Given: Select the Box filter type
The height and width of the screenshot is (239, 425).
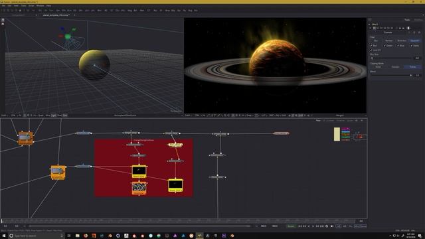Looking at the screenshot, I should [x=376, y=40].
